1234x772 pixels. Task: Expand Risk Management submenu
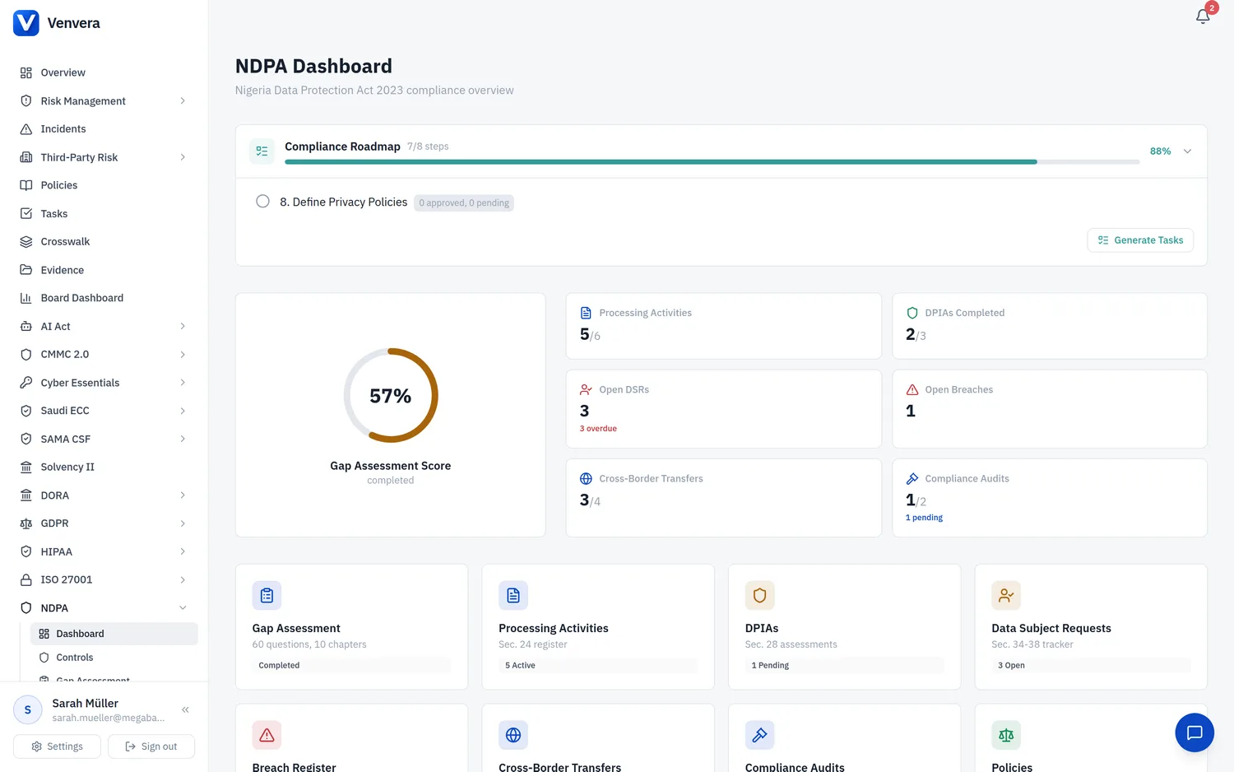pyautogui.click(x=183, y=101)
